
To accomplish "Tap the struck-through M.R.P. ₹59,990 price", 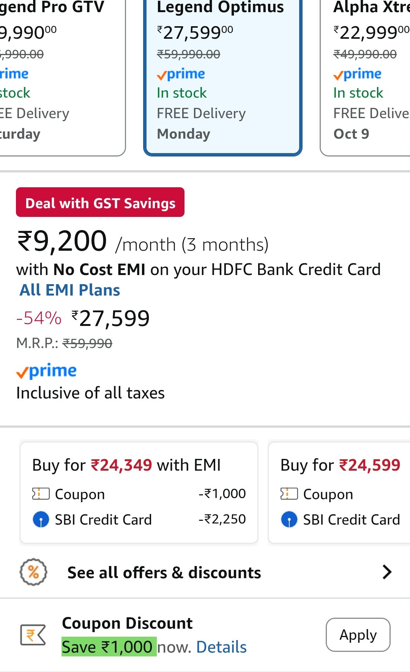I will (87, 343).
